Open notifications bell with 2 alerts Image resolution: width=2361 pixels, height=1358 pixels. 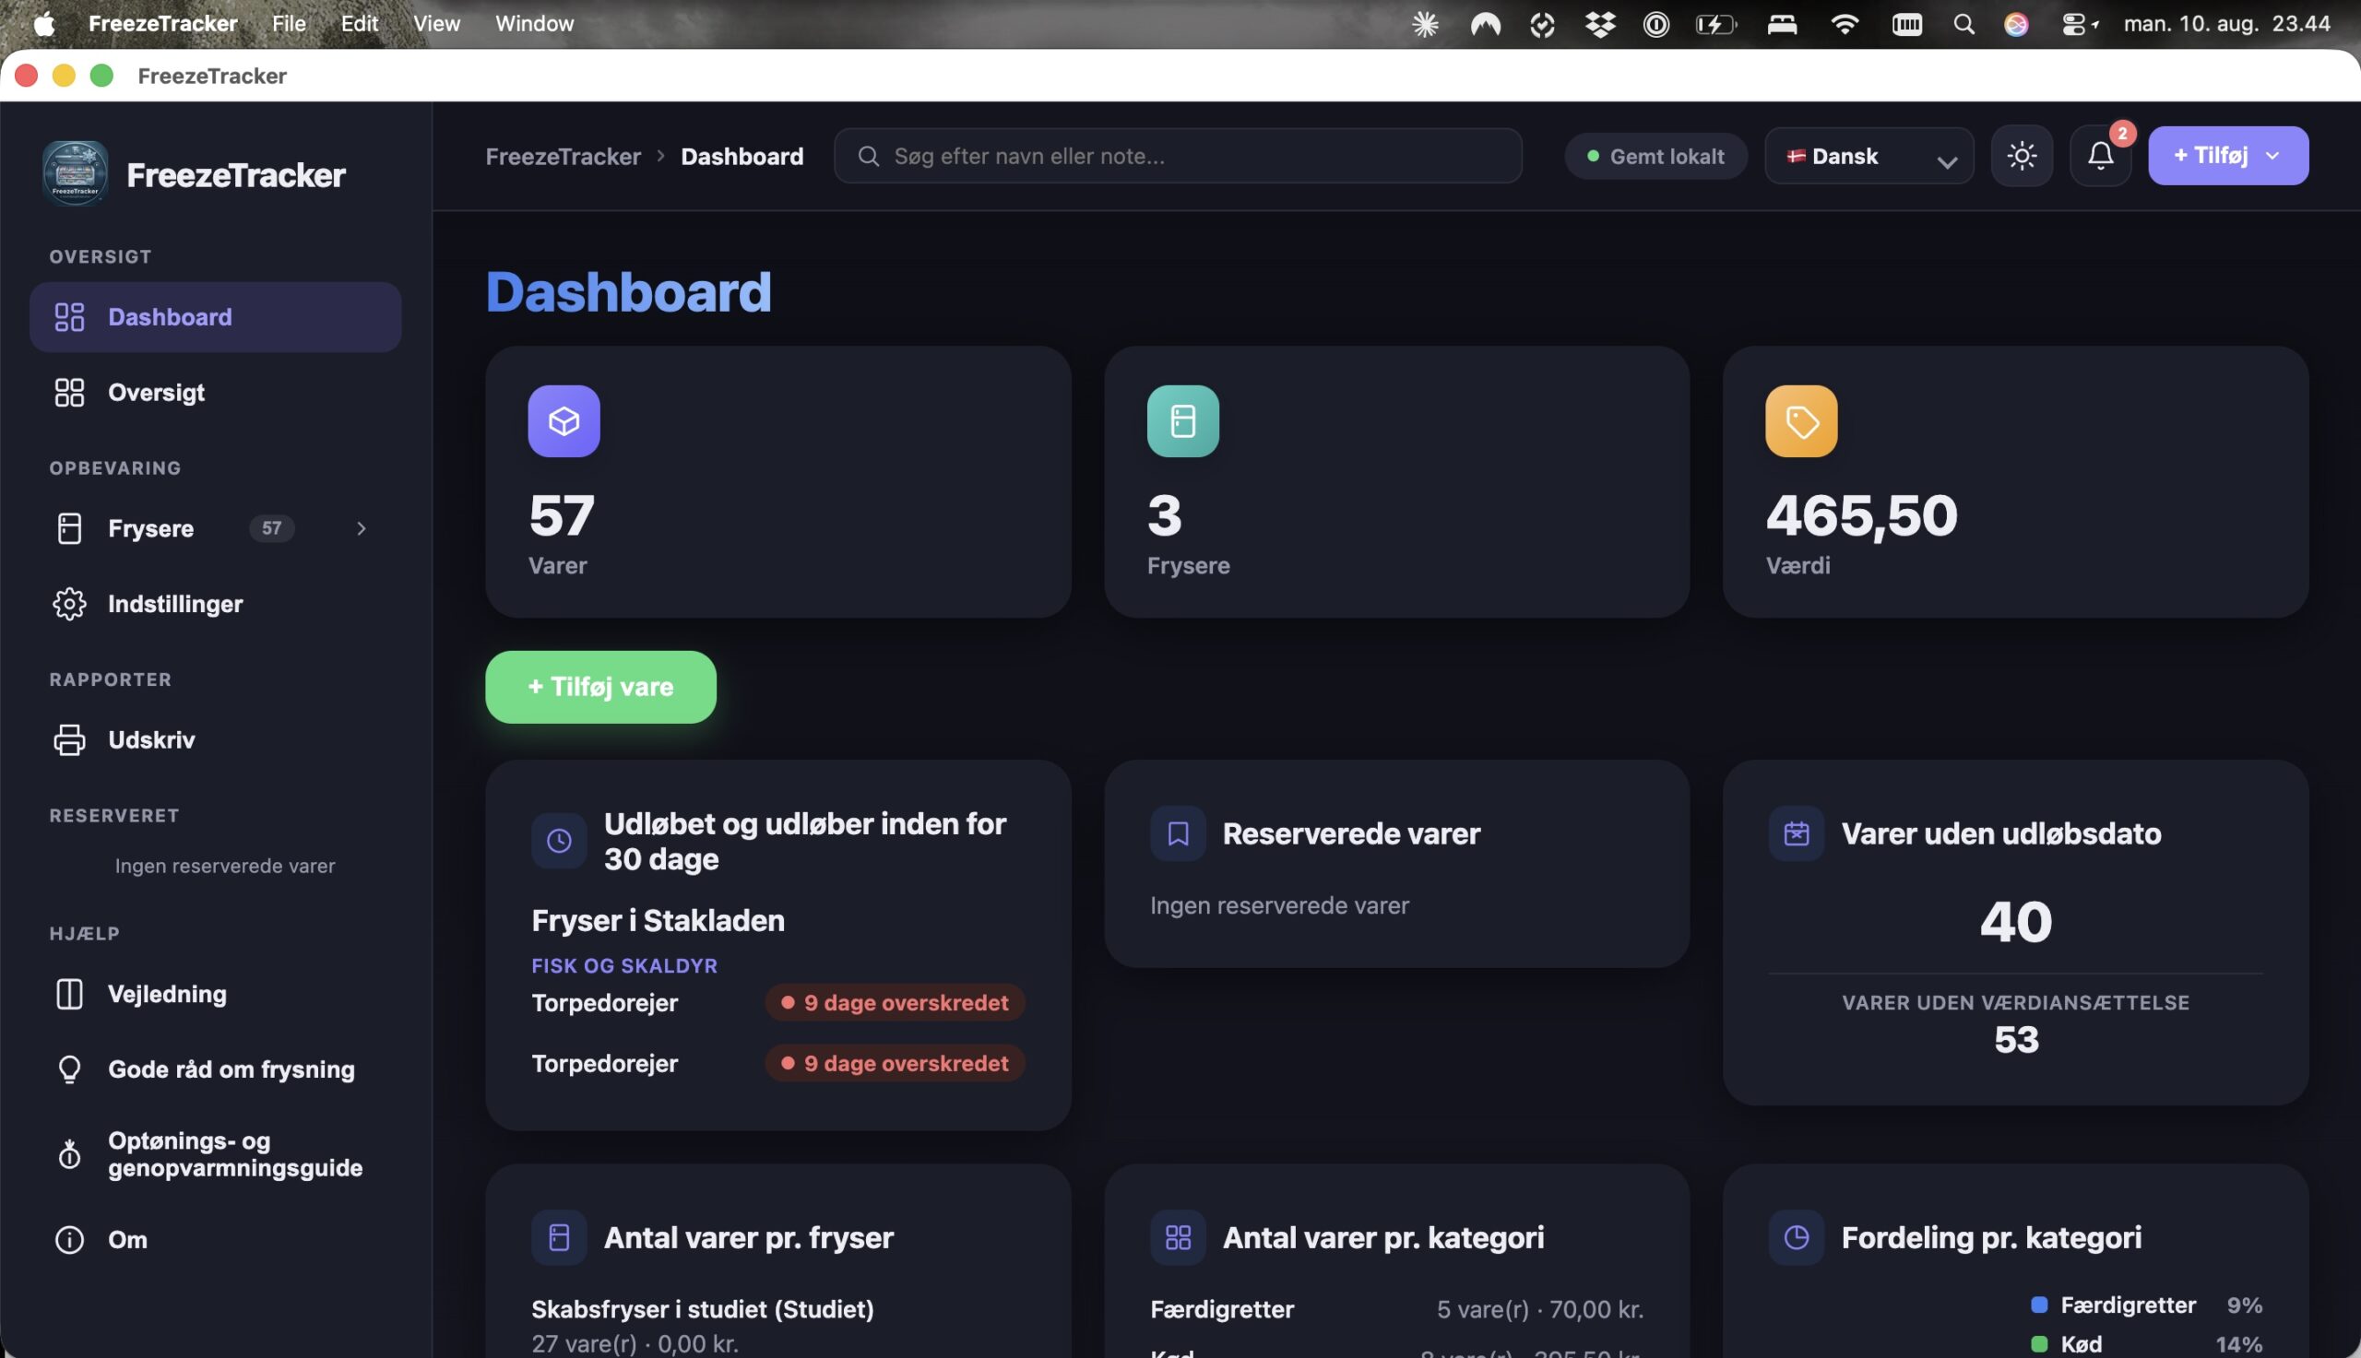coord(2101,156)
